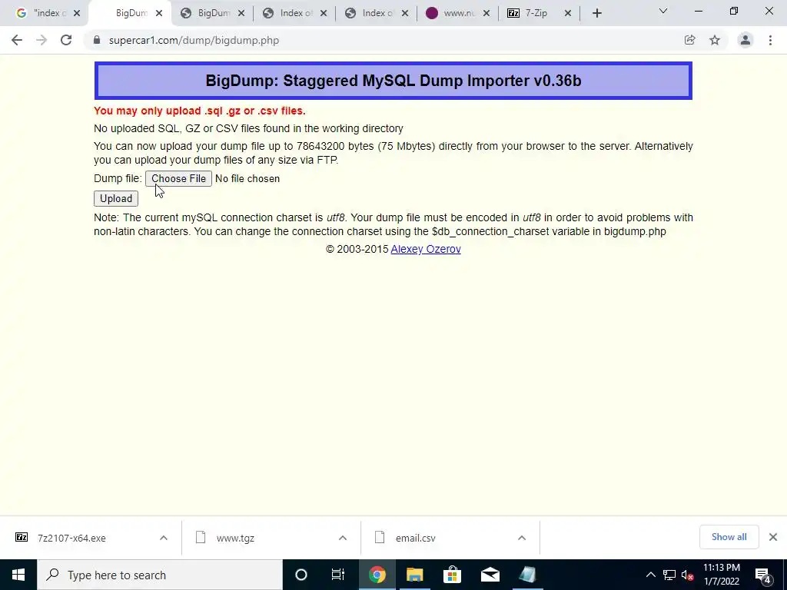
Task: Click the red upload restriction warning text
Action: (200, 111)
